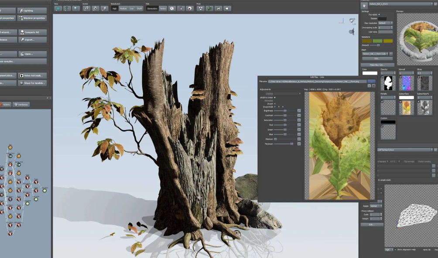Click the zoom magnifier icon in View toolbar
438x258 pixels.
point(76,8)
